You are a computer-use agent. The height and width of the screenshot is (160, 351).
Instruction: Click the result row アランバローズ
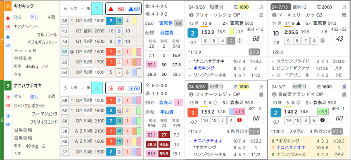click(308, 154)
